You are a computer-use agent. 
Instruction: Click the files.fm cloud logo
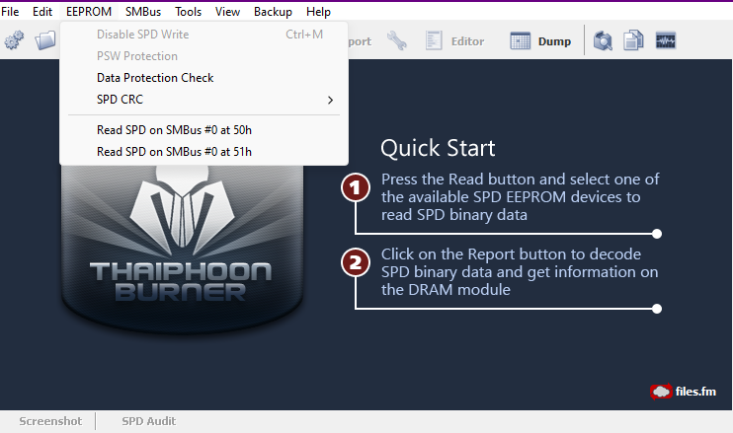[x=661, y=392]
